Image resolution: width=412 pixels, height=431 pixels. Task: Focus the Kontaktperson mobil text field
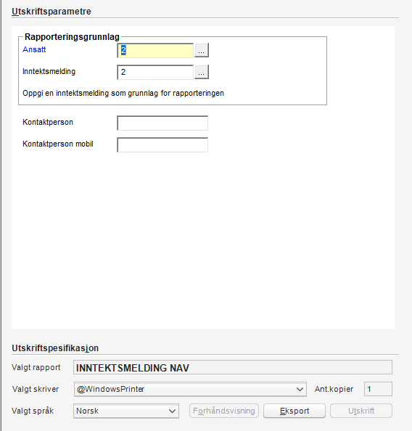point(162,144)
